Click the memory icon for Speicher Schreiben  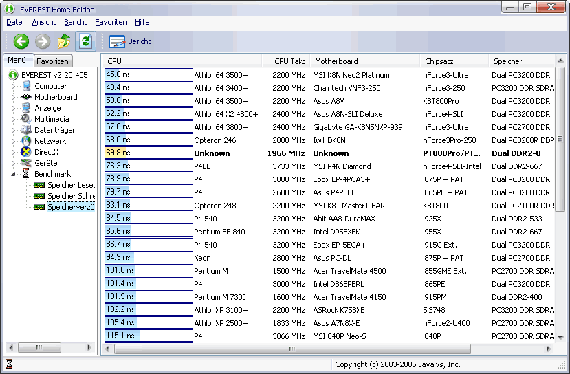pyautogui.click(x=39, y=196)
